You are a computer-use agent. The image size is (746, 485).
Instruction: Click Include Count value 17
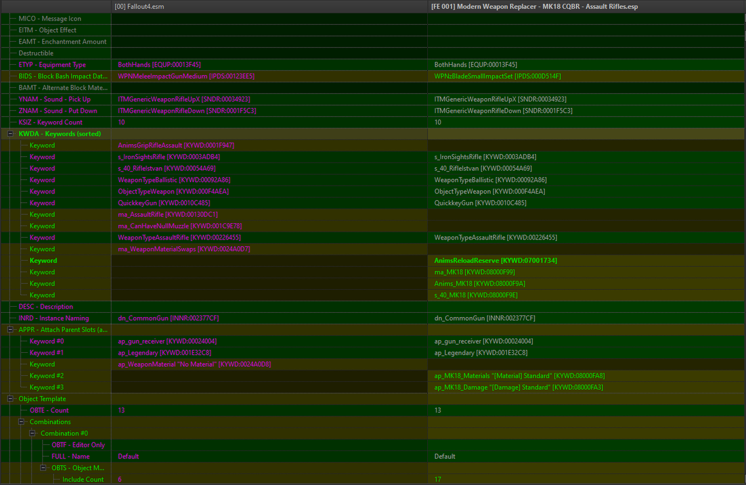[x=438, y=479]
